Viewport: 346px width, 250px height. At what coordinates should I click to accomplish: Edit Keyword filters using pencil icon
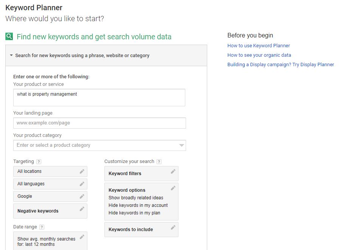coord(173,171)
